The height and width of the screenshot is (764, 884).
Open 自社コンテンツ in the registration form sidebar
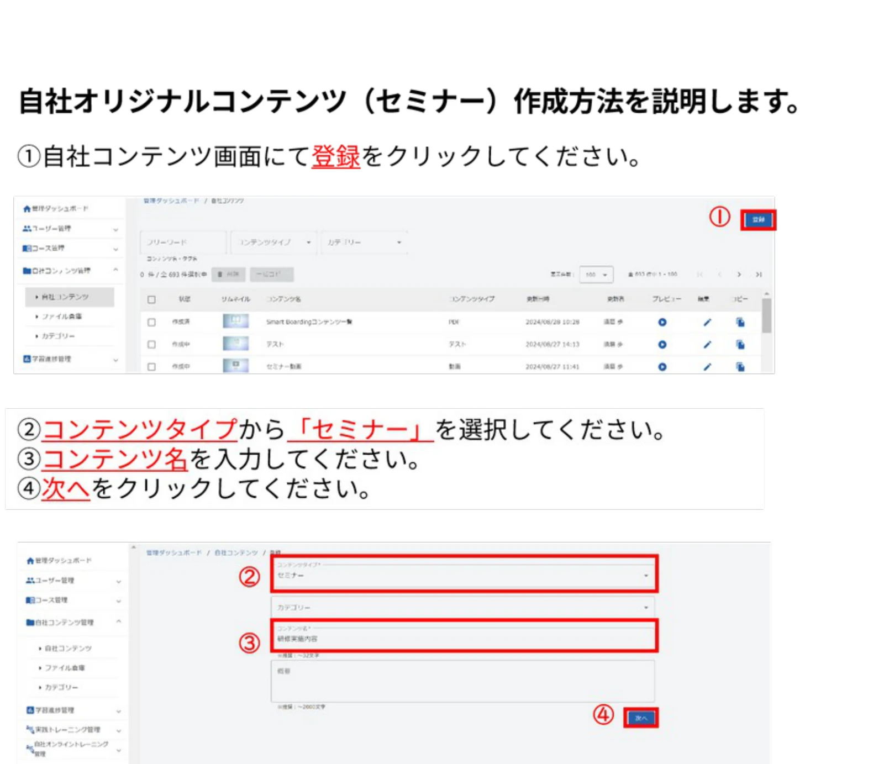[68, 648]
